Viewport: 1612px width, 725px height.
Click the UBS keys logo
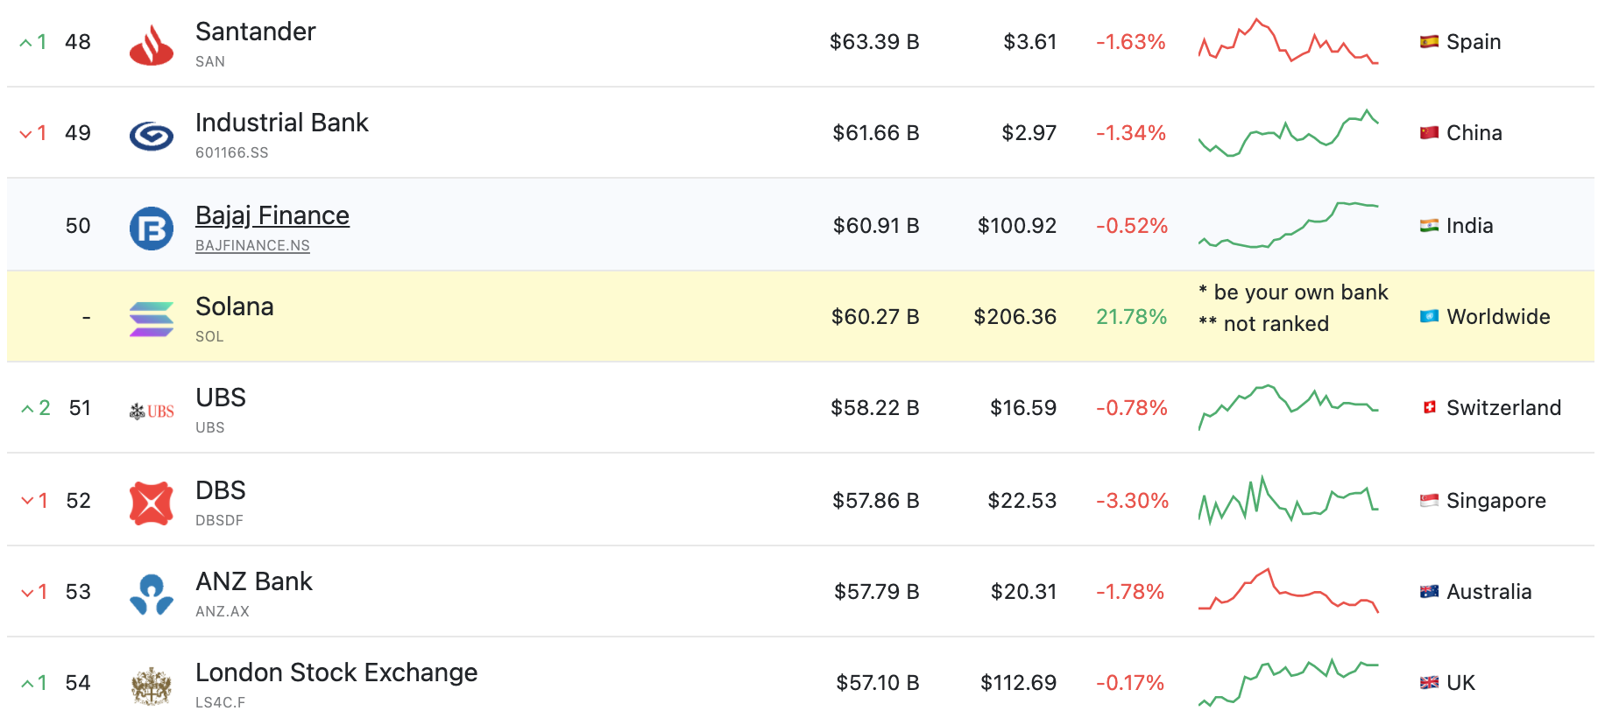[x=152, y=412]
